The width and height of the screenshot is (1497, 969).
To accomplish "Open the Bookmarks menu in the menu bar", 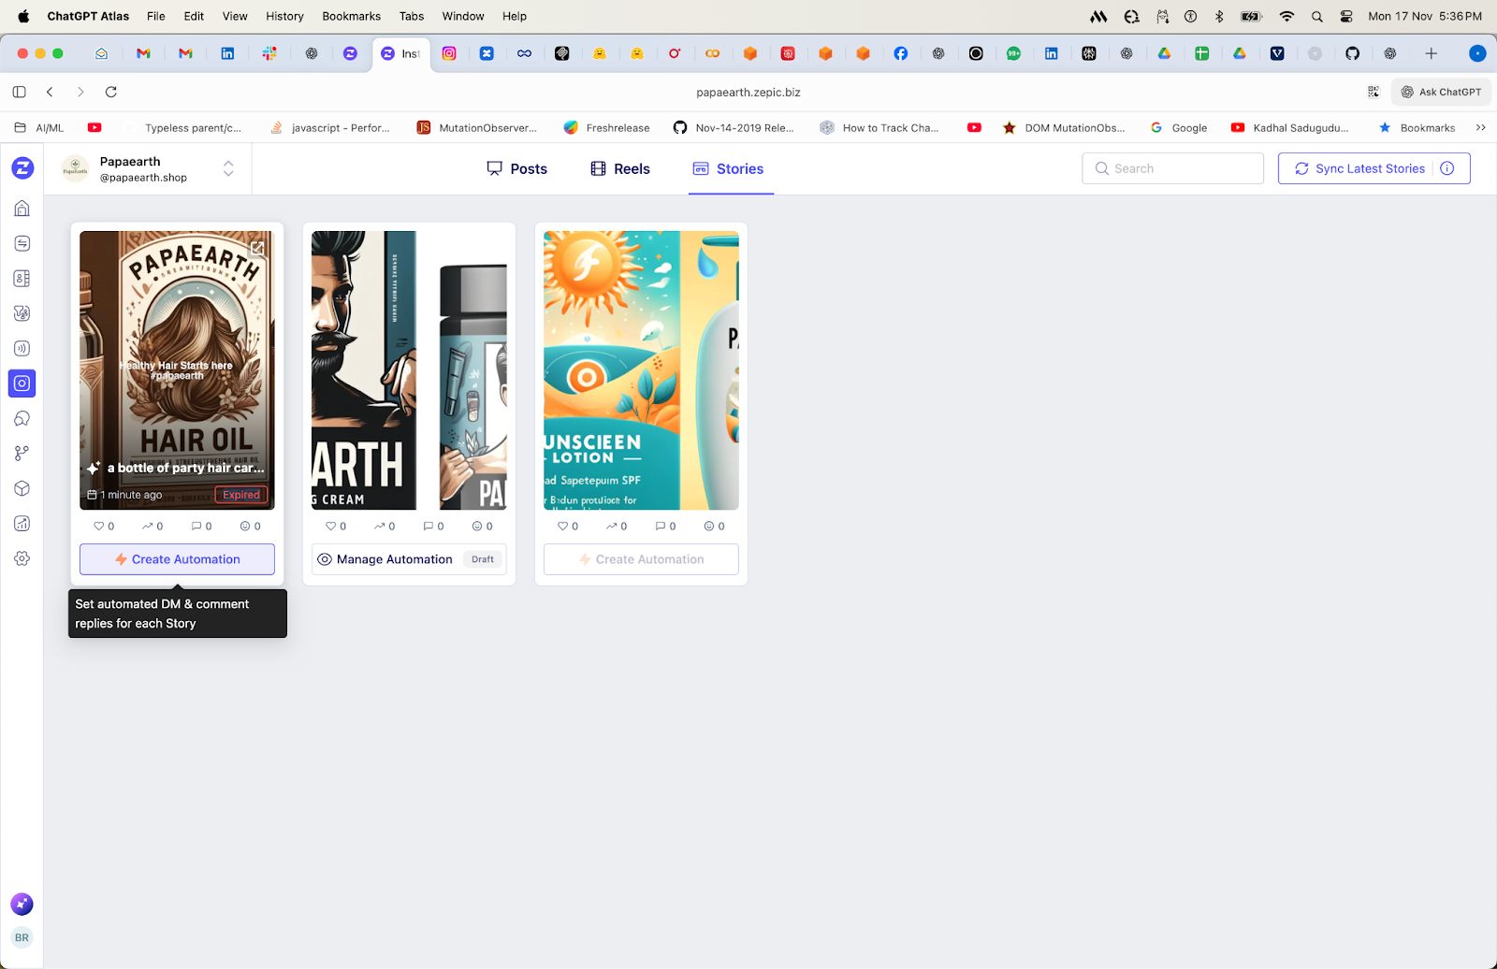I will point(352,16).
